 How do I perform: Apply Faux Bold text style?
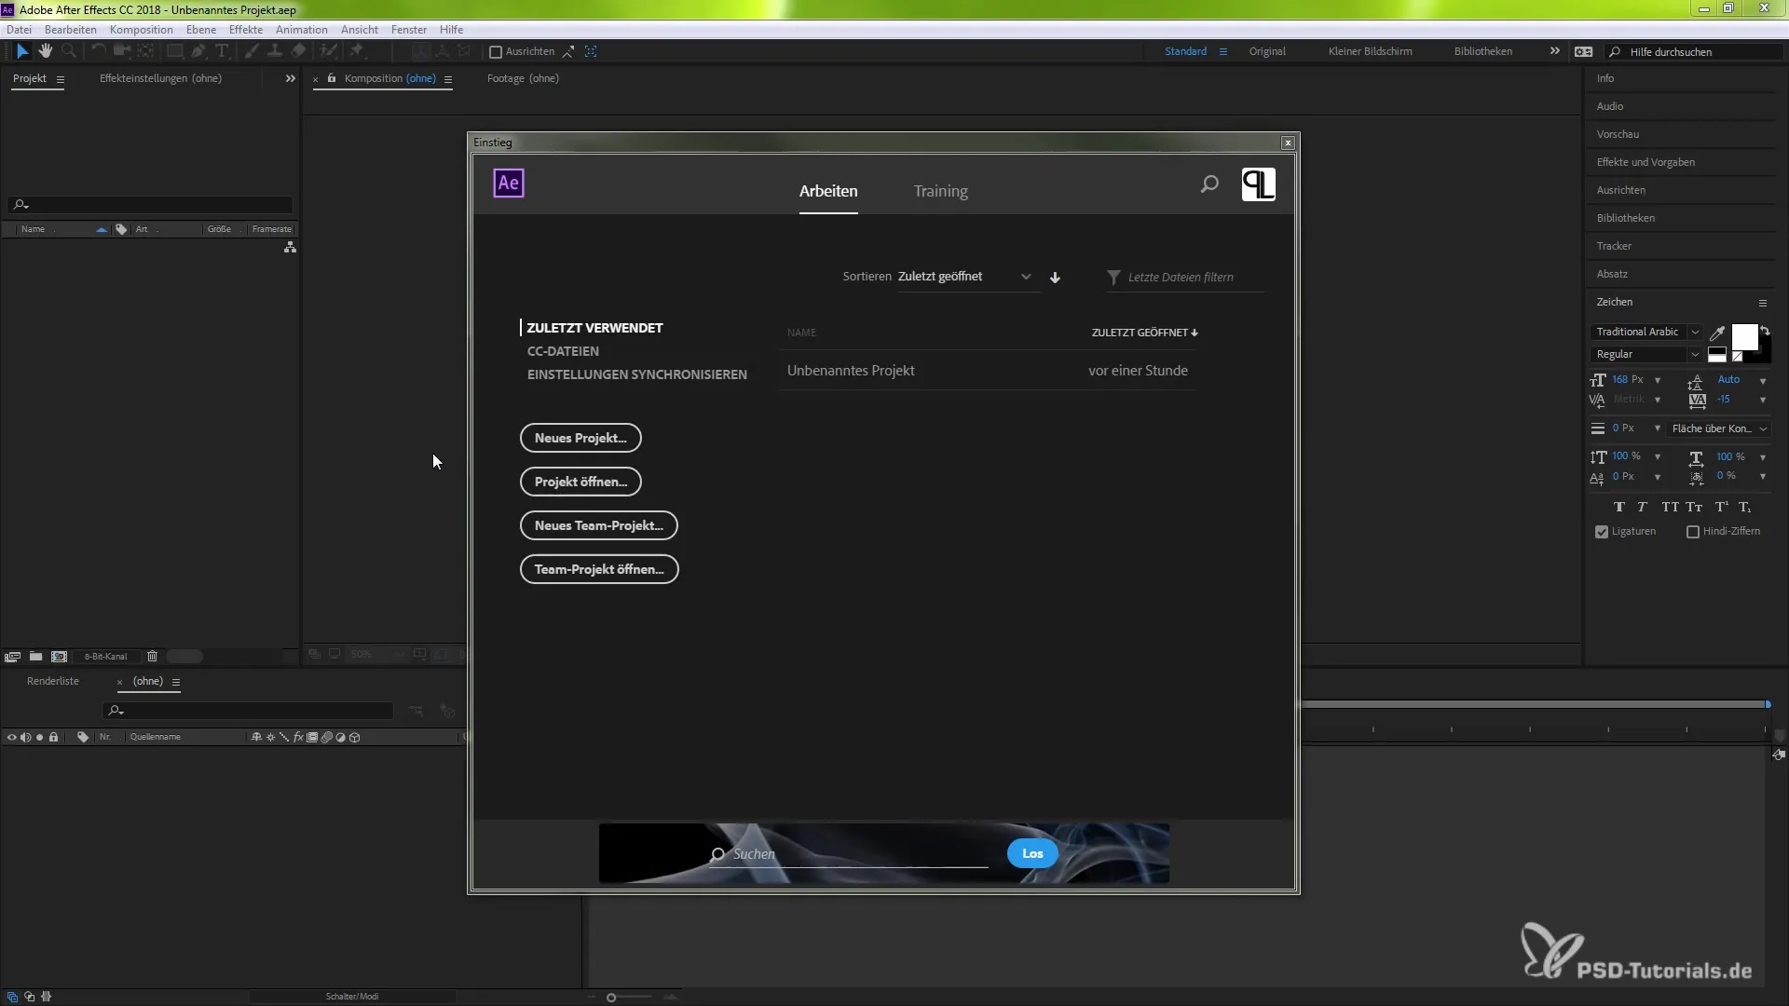tap(1619, 508)
